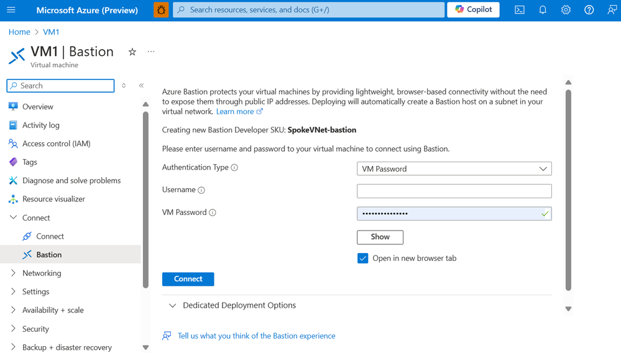This screenshot has width=621, height=353.
Task: Click the up/down expand-collapse arrows near Search
Action: pos(124,86)
